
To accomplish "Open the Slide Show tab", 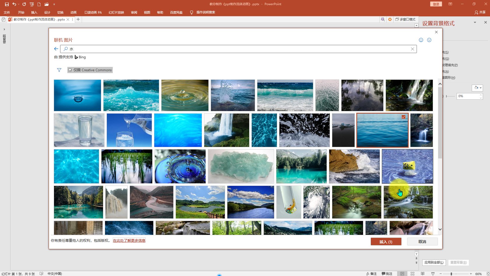I will click(x=116, y=13).
